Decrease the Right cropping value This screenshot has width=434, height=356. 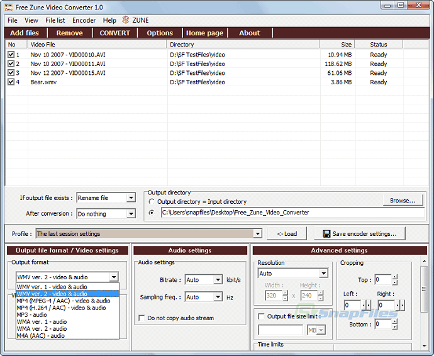coord(398,305)
